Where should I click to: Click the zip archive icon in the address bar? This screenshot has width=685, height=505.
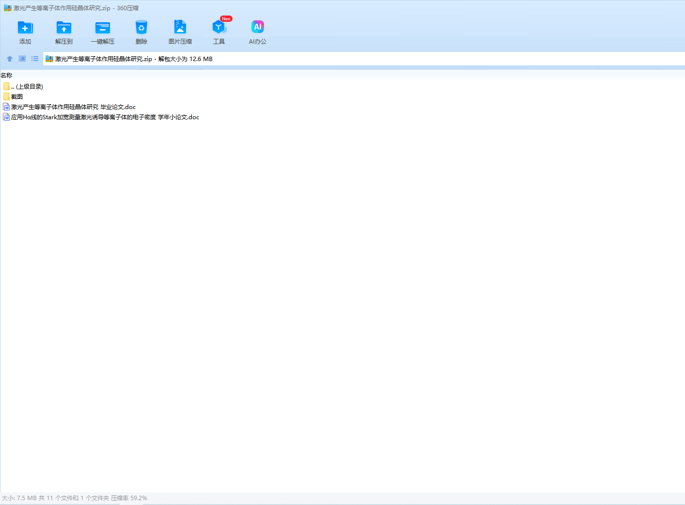tap(49, 59)
